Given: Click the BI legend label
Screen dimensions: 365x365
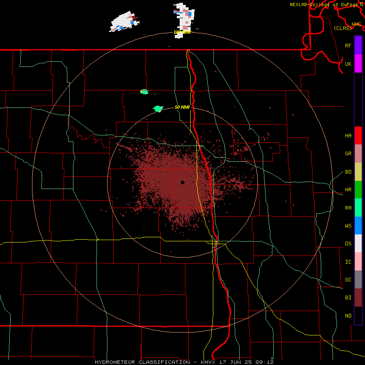Looking at the screenshot, I should click(x=348, y=298).
